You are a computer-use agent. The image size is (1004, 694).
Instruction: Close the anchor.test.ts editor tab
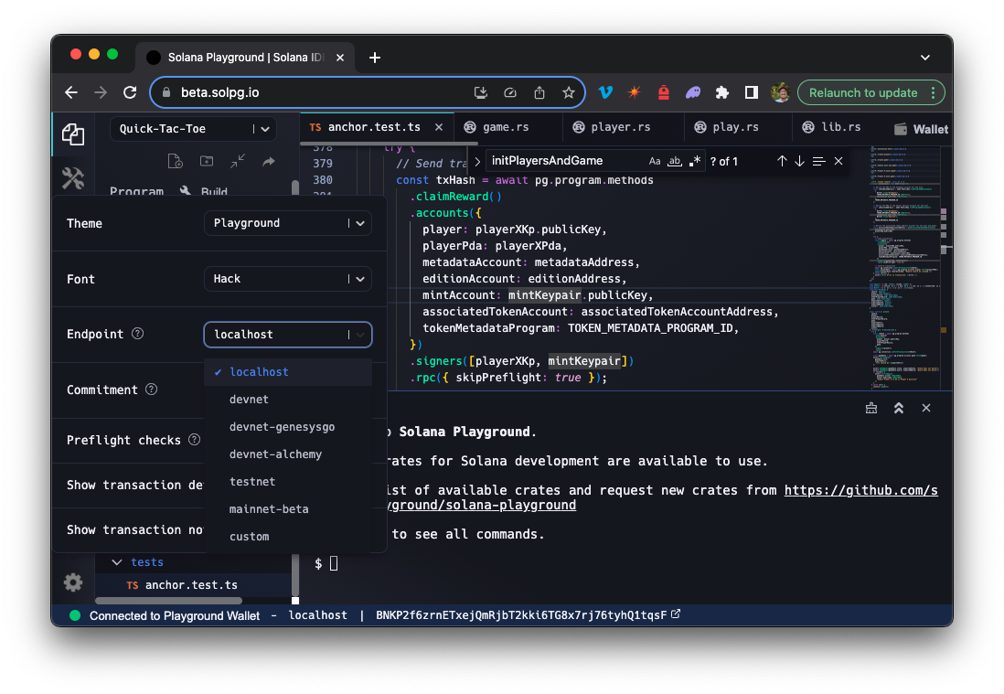pos(439,127)
